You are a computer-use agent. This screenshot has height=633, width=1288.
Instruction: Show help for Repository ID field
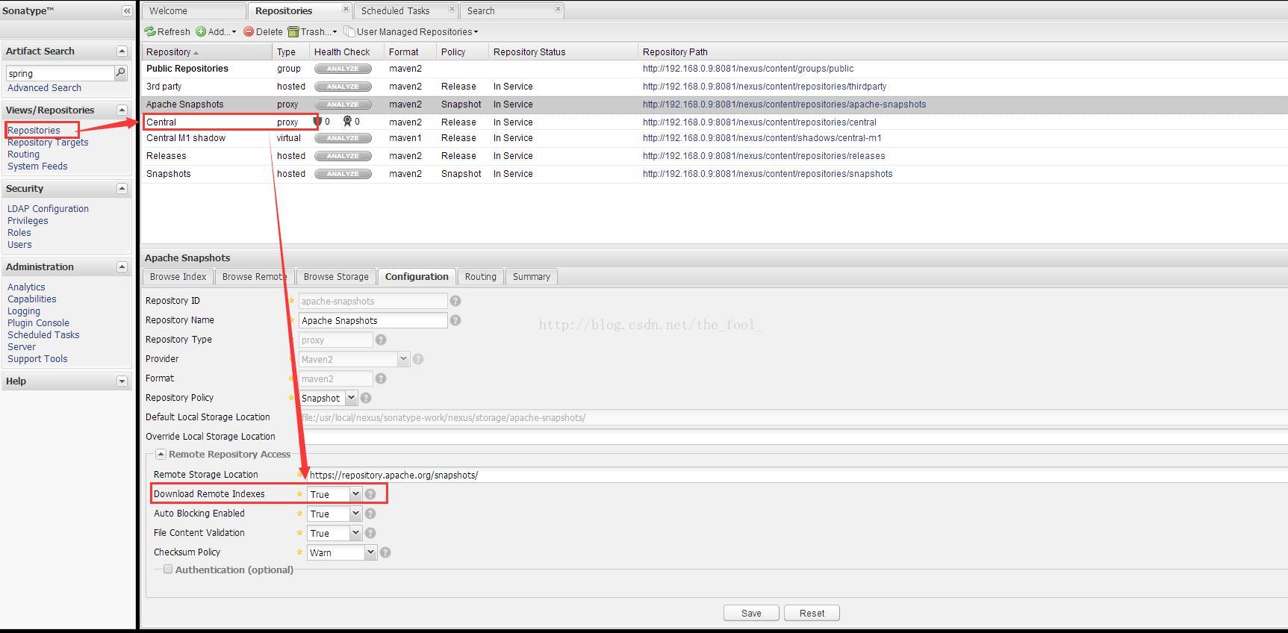coord(455,301)
